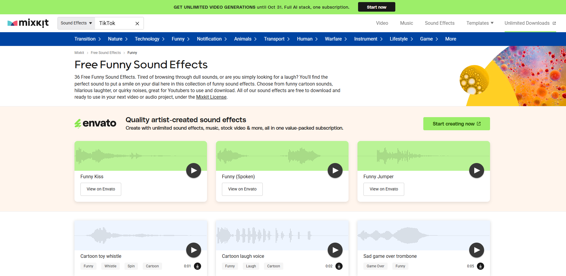This screenshot has height=276, width=566.
Task: Play the Cartoon laugh voice sample
Action: pos(335,250)
